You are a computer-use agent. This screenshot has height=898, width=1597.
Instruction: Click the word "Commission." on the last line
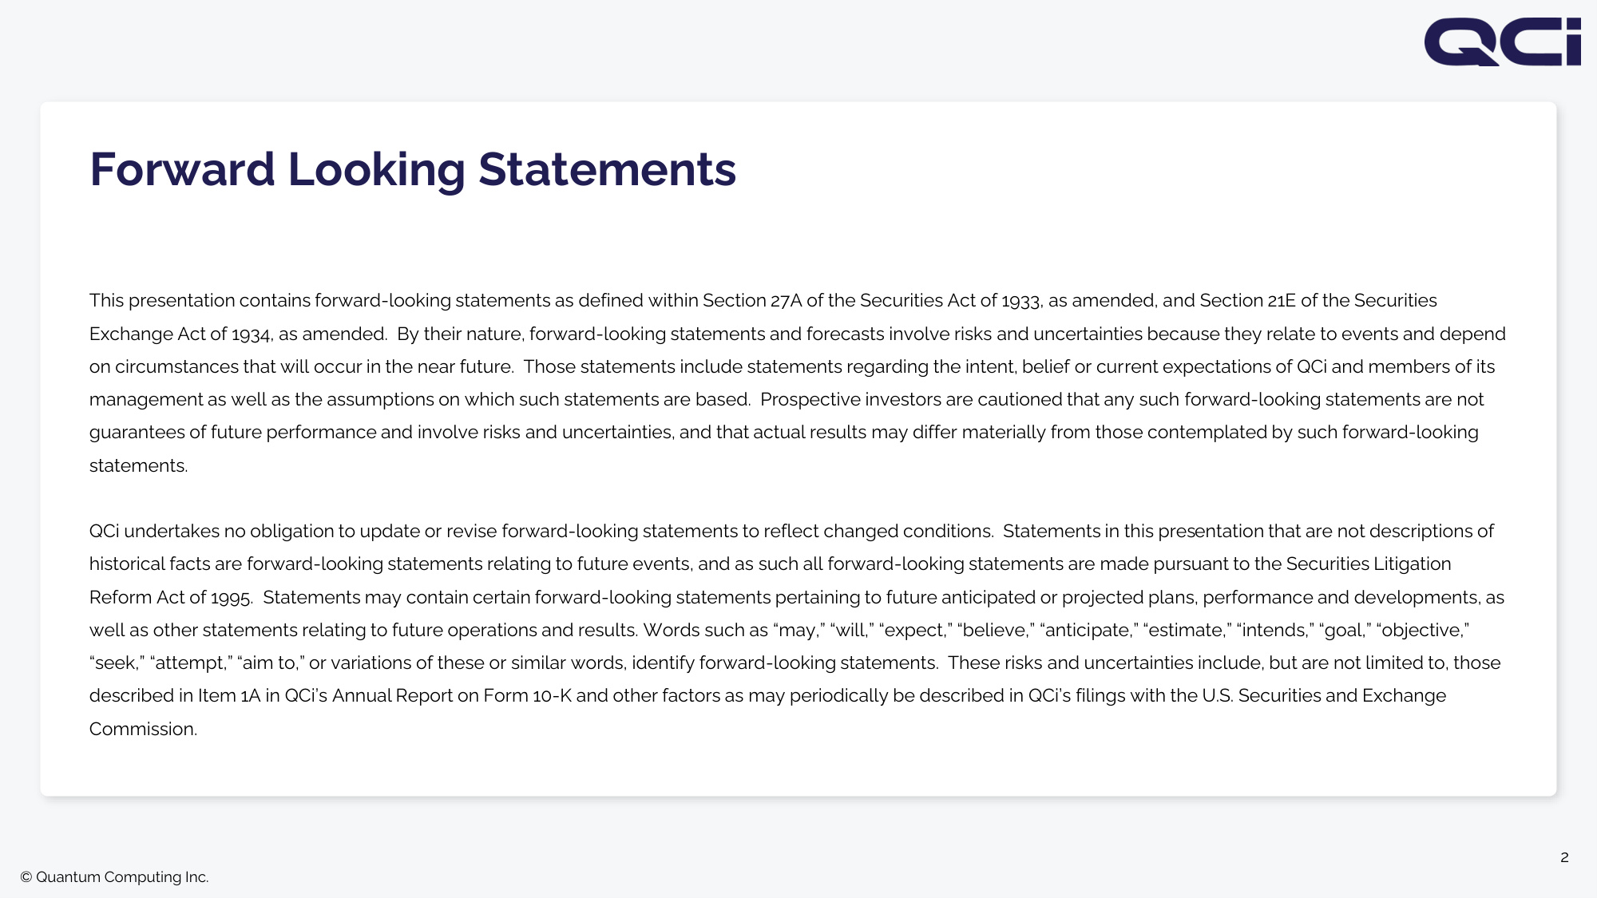(143, 729)
